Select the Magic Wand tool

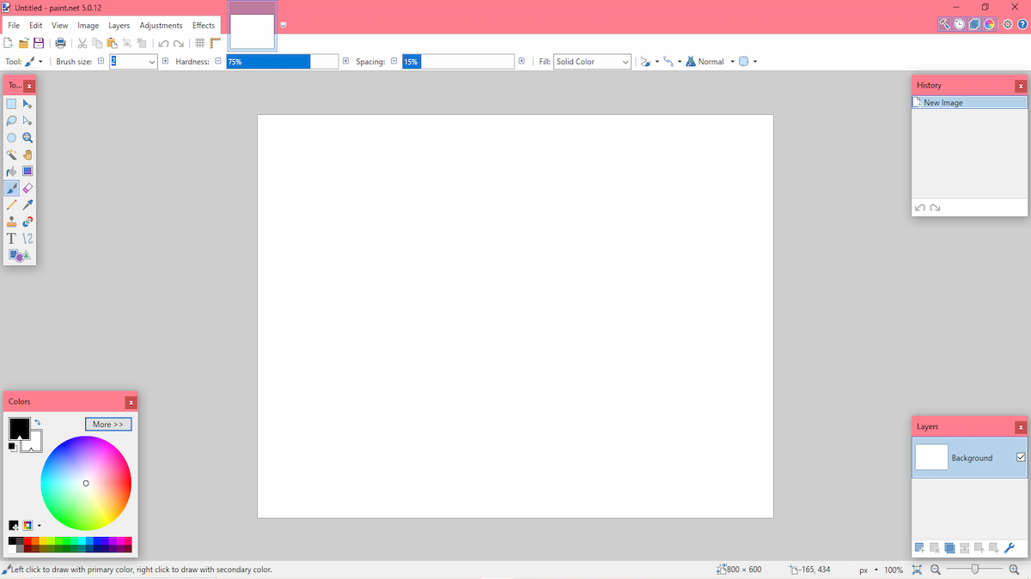point(12,154)
